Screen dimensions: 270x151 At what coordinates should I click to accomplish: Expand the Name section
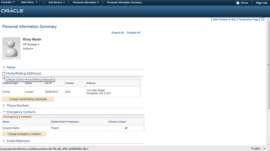tap(4, 67)
